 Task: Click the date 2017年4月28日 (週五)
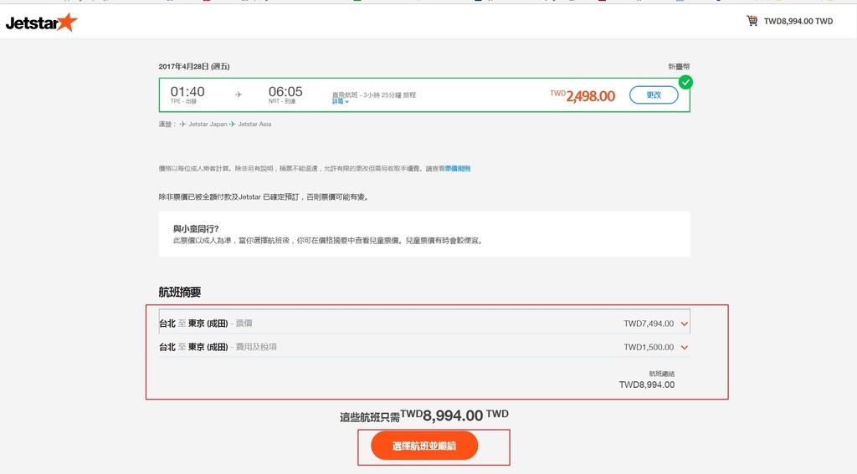pos(194,67)
